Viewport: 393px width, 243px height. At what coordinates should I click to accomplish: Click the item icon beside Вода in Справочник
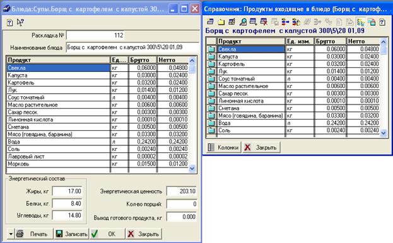tap(211, 123)
